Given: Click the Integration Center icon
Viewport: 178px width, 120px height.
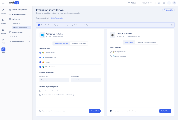Looking at the screenshot, I should point(10,42).
